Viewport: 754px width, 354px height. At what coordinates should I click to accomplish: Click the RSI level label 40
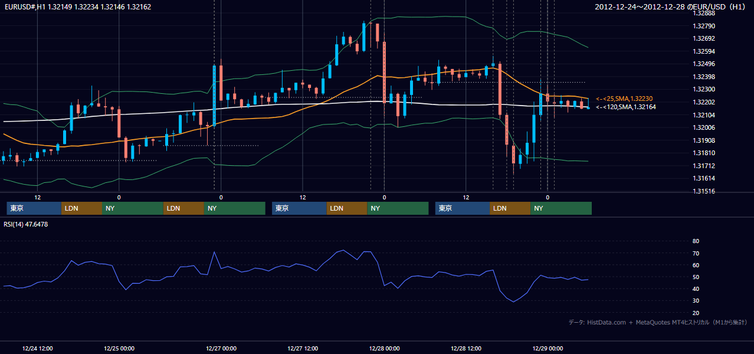click(x=696, y=289)
